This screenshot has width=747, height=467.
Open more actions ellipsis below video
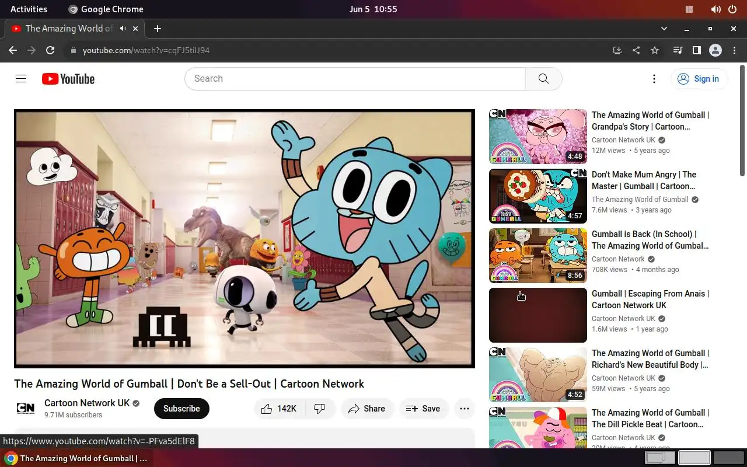(465, 409)
